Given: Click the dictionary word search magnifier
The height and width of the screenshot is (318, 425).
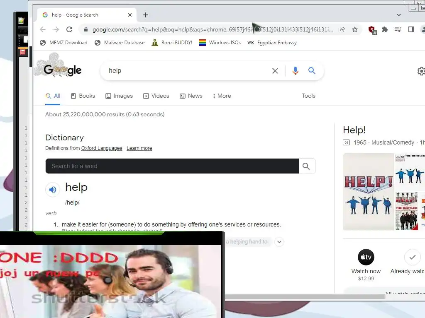Looking at the screenshot, I should tap(307, 166).
